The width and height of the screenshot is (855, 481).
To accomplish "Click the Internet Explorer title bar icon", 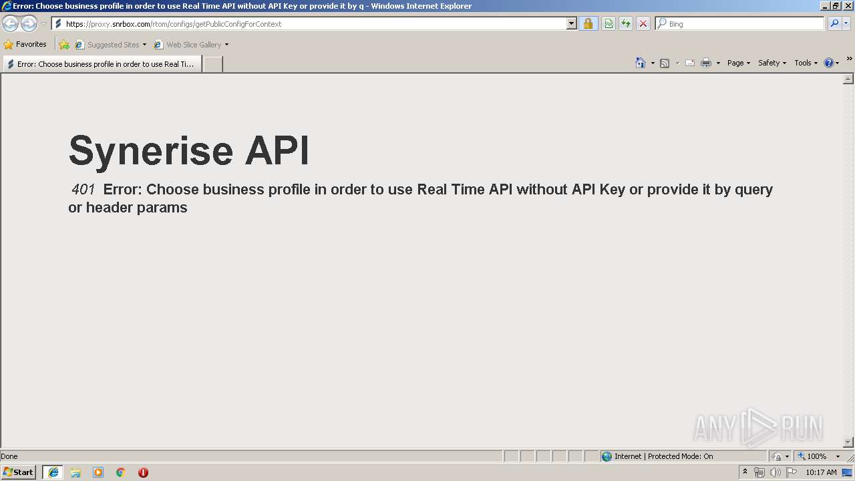I will point(7,6).
